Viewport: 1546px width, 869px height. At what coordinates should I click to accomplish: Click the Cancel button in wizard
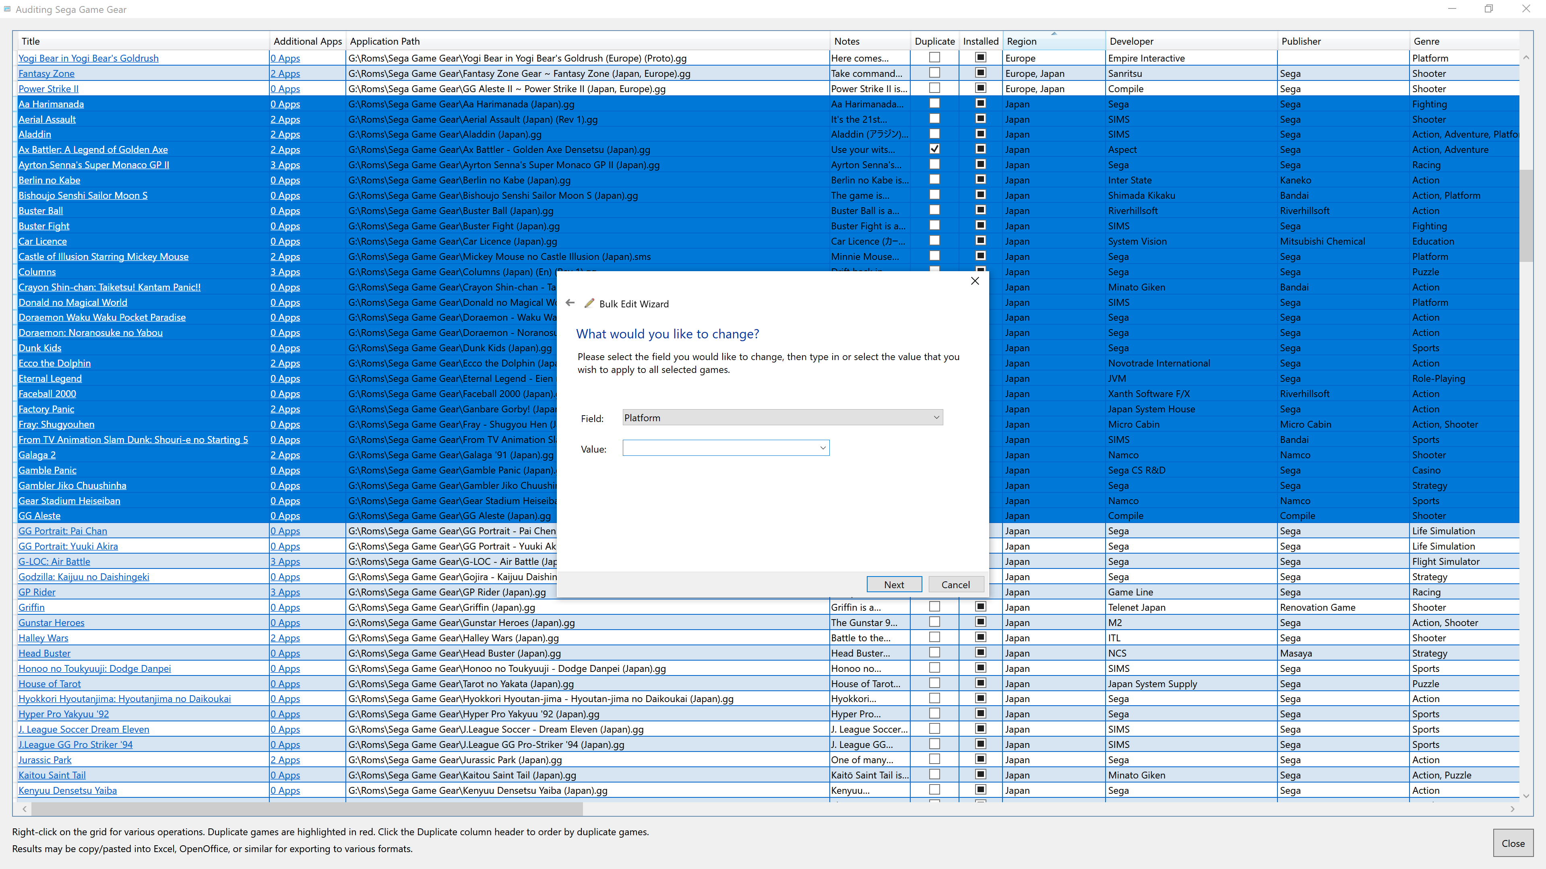pyautogui.click(x=955, y=585)
